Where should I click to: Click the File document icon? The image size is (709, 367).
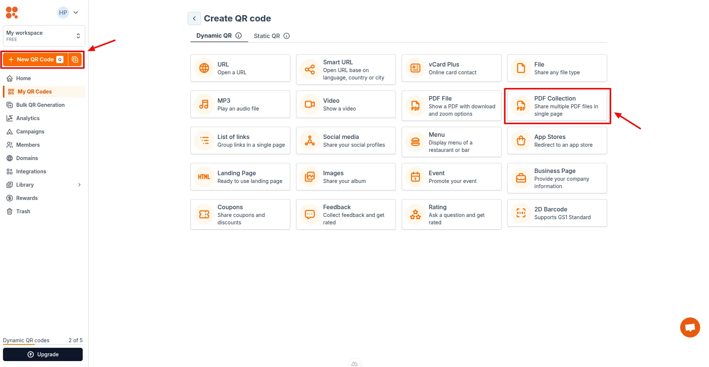(521, 68)
